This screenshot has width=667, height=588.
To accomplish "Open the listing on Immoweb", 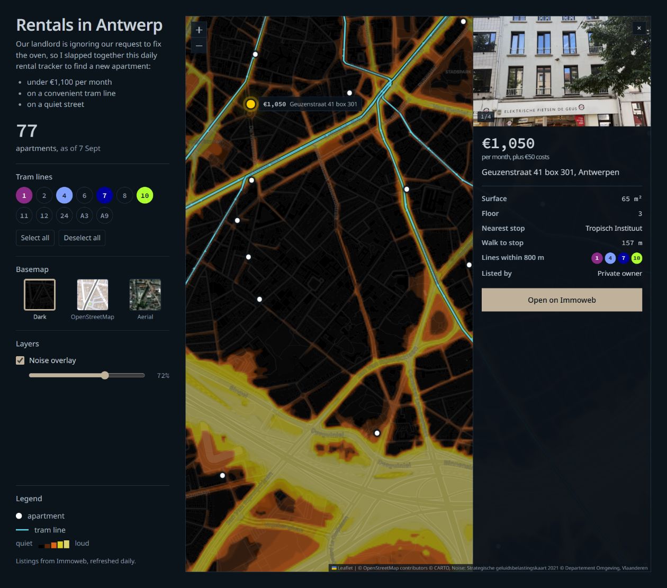I will [562, 300].
